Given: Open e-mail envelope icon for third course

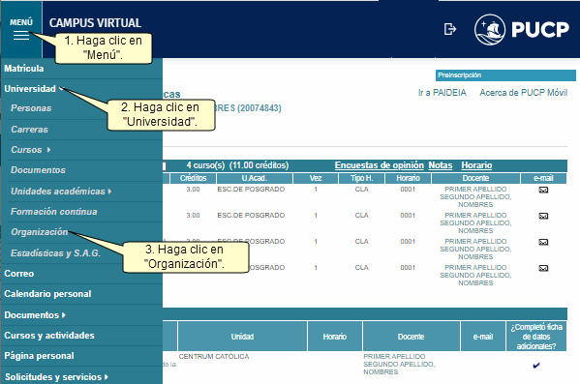Looking at the screenshot, I should [543, 242].
